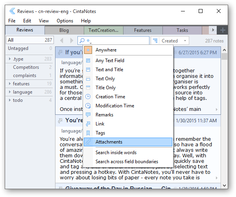This screenshot has width=236, height=197.
Task: Click the Title Only icon
Action: 88,88
